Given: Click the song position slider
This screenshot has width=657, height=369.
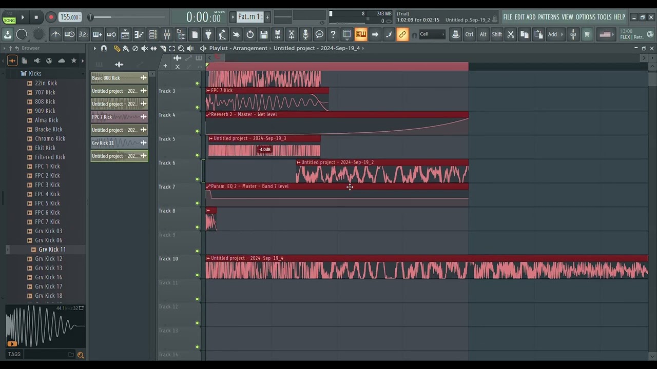Looking at the screenshot, I should tap(127, 17).
